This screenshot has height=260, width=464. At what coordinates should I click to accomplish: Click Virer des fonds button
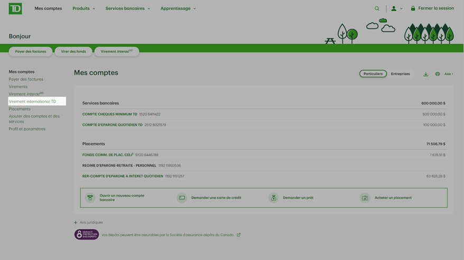73,51
